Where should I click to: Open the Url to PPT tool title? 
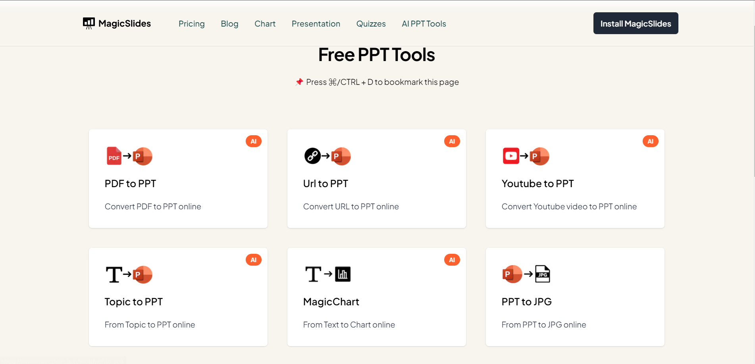click(325, 184)
